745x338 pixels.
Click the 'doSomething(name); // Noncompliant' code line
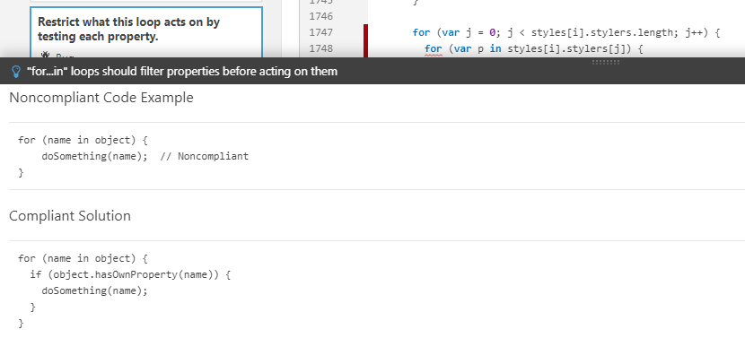tap(145, 156)
